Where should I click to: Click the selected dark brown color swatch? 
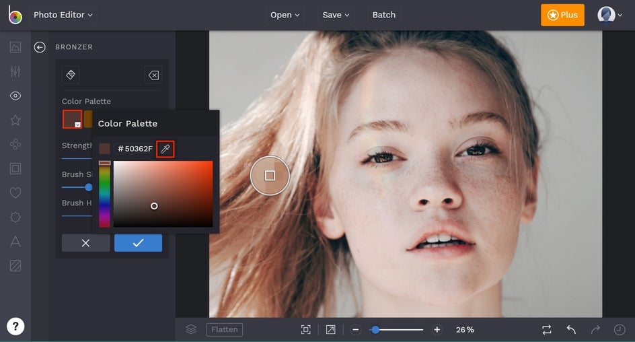pos(73,119)
